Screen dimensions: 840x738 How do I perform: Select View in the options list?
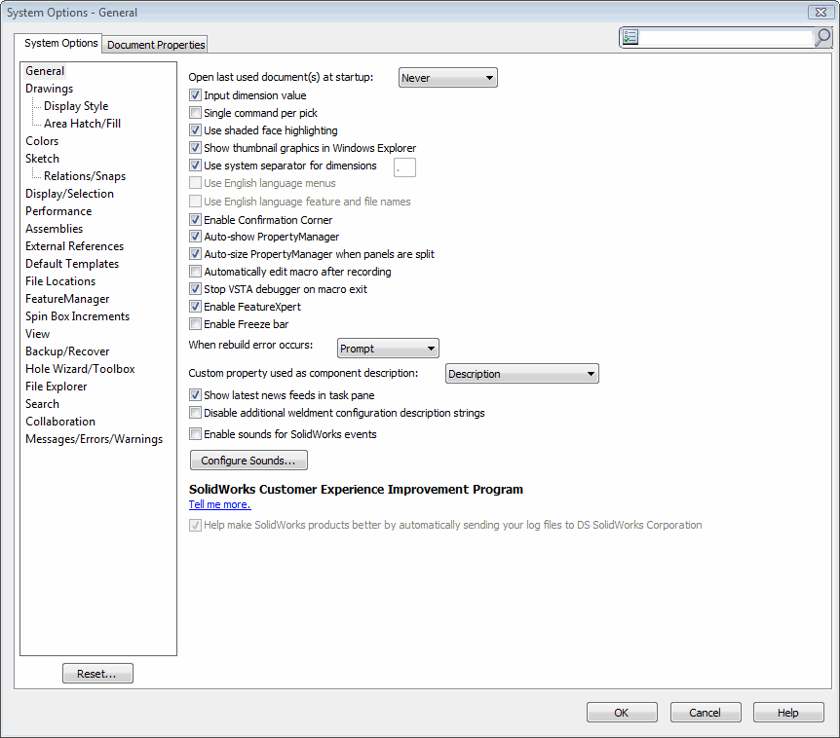37,334
